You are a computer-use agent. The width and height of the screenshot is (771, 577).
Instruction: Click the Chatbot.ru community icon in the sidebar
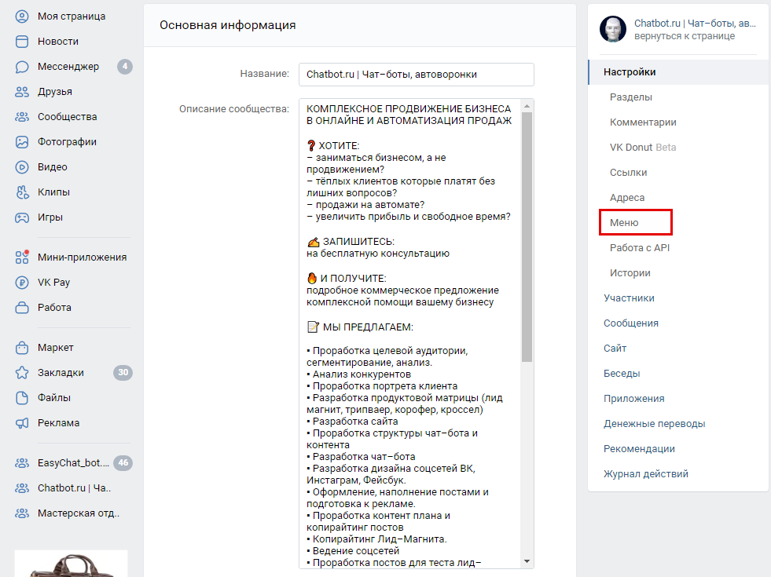coord(22,488)
